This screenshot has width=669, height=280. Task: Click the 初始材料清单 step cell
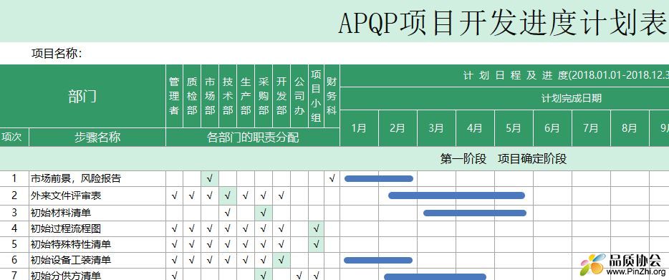click(x=97, y=213)
